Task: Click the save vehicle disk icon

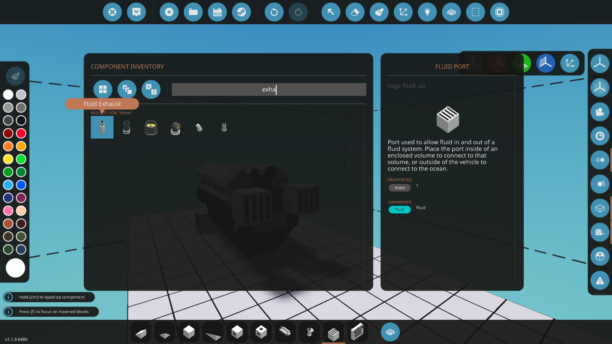Action: (217, 12)
